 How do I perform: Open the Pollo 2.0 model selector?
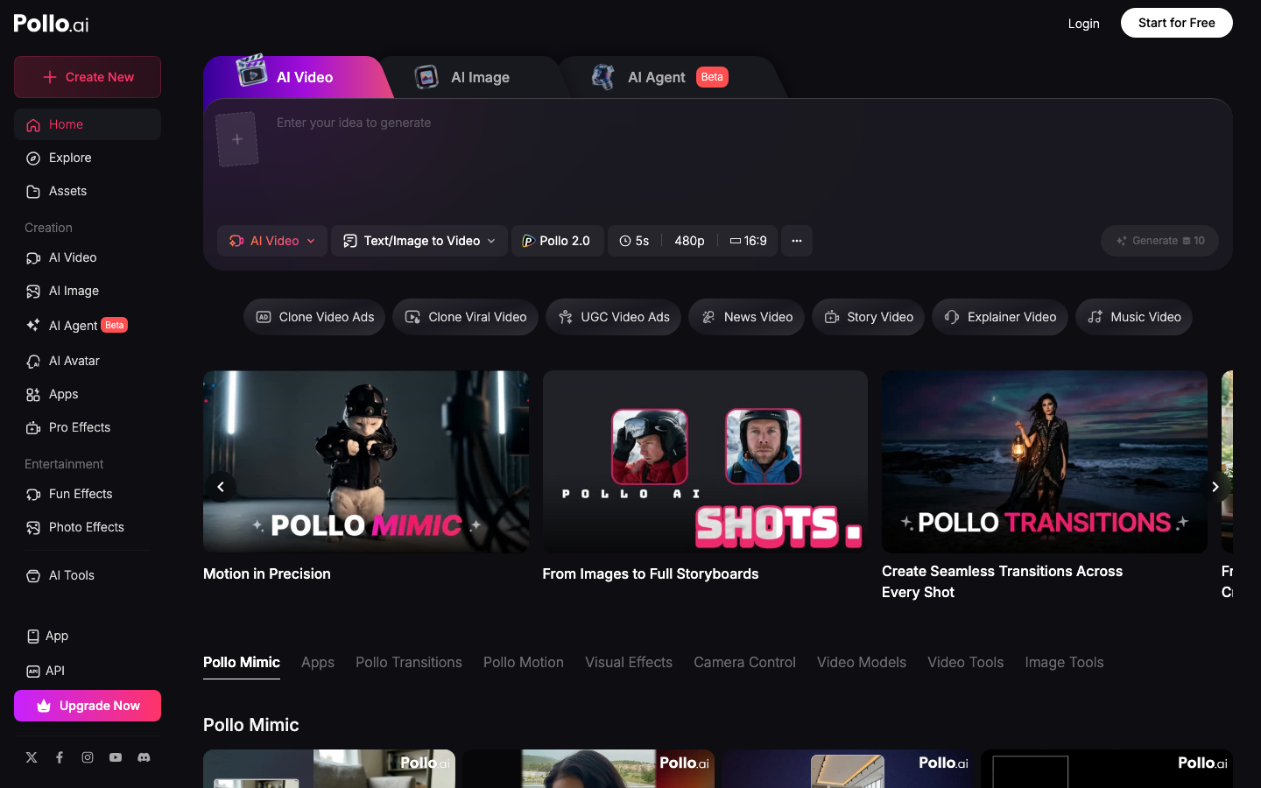(x=557, y=241)
